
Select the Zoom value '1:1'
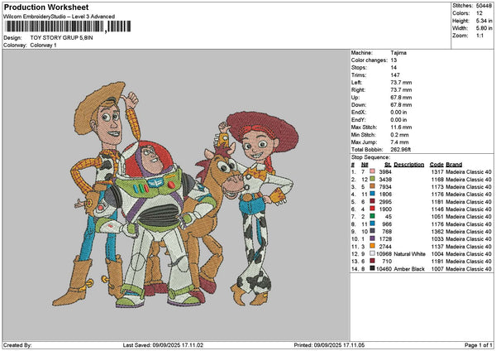[479, 36]
